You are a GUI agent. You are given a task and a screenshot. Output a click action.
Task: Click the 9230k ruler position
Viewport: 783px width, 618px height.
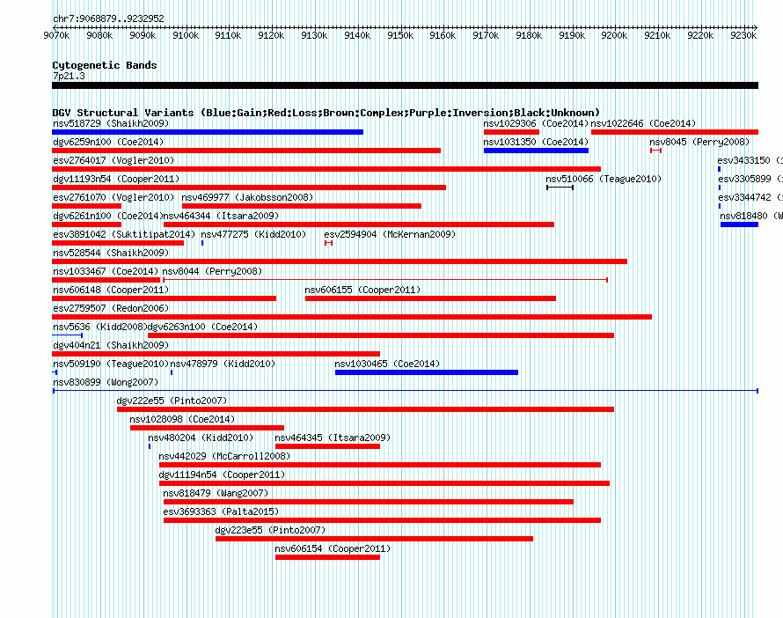[743, 35]
